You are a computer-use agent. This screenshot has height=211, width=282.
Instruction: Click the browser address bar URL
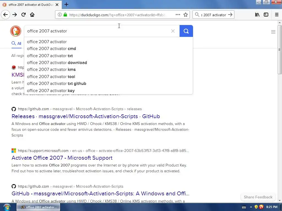coord(117,15)
